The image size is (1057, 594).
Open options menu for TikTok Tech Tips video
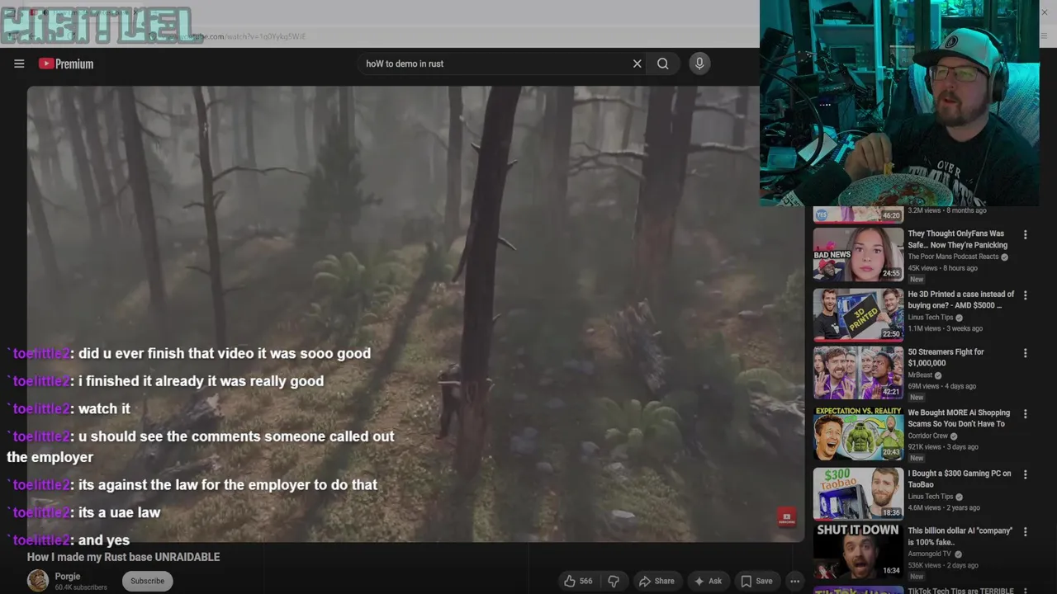1025,591
